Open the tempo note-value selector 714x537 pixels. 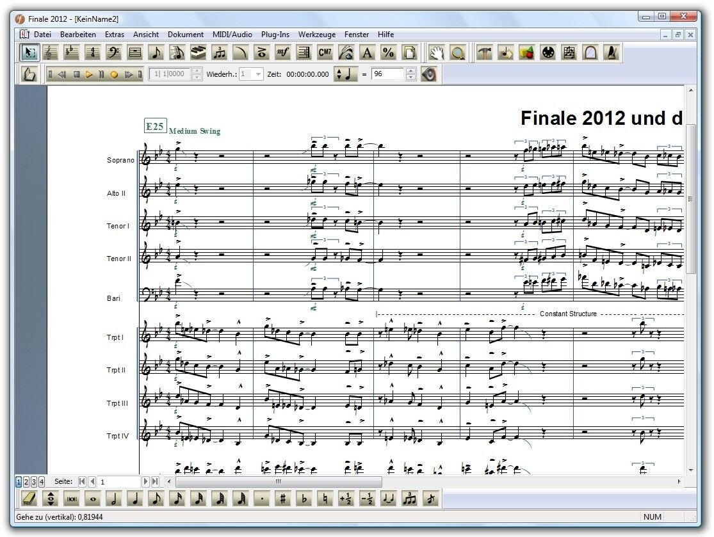tap(345, 74)
